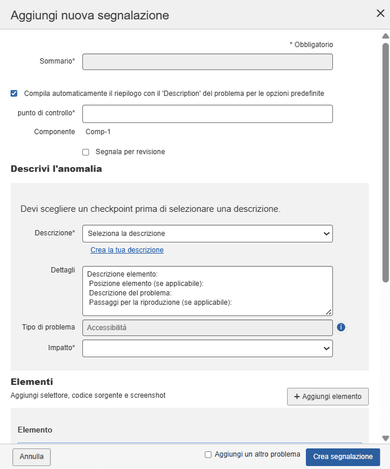This screenshot has width=390, height=469.
Task: Expand the Impatto dropdown
Action: [207, 348]
